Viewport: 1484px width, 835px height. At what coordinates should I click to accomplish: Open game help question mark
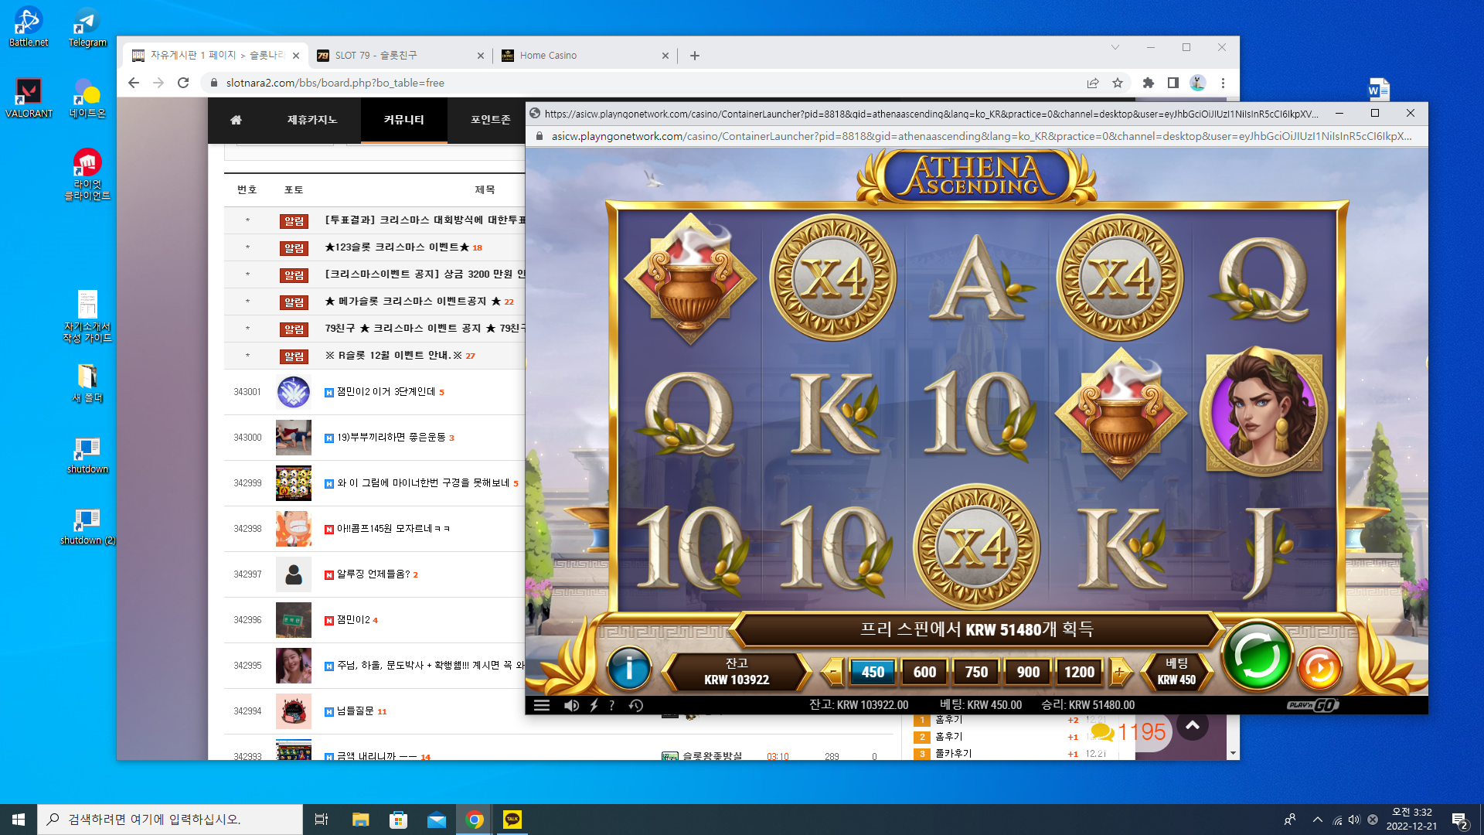[611, 705]
